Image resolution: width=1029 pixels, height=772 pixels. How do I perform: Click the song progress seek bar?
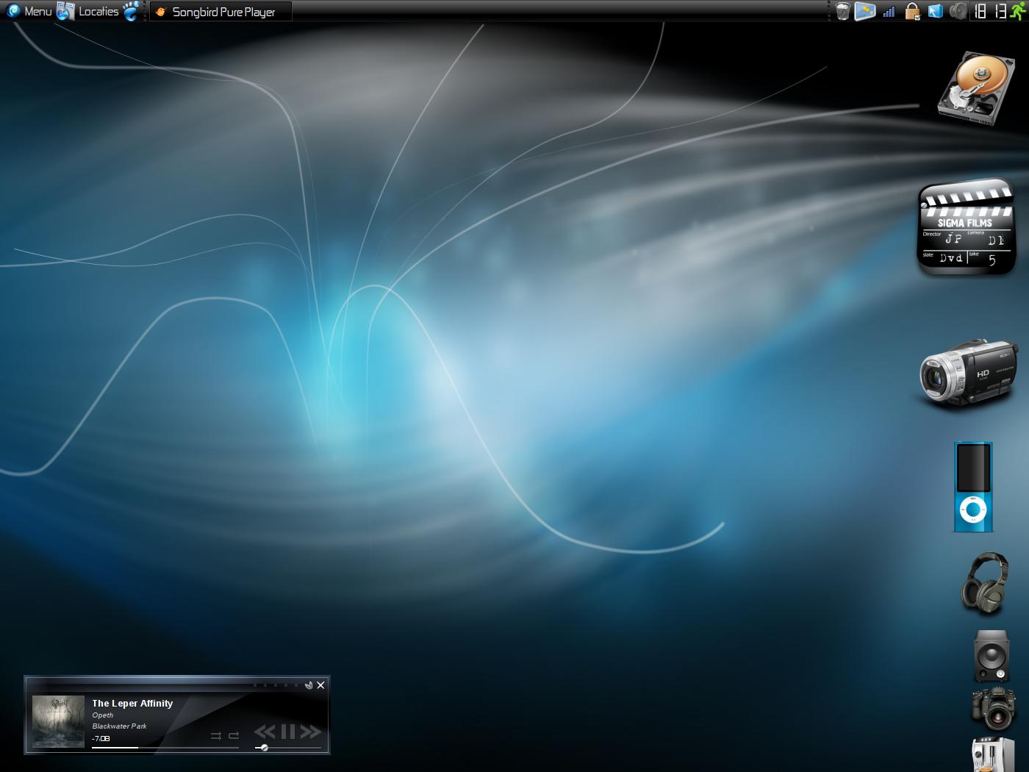[x=165, y=748]
